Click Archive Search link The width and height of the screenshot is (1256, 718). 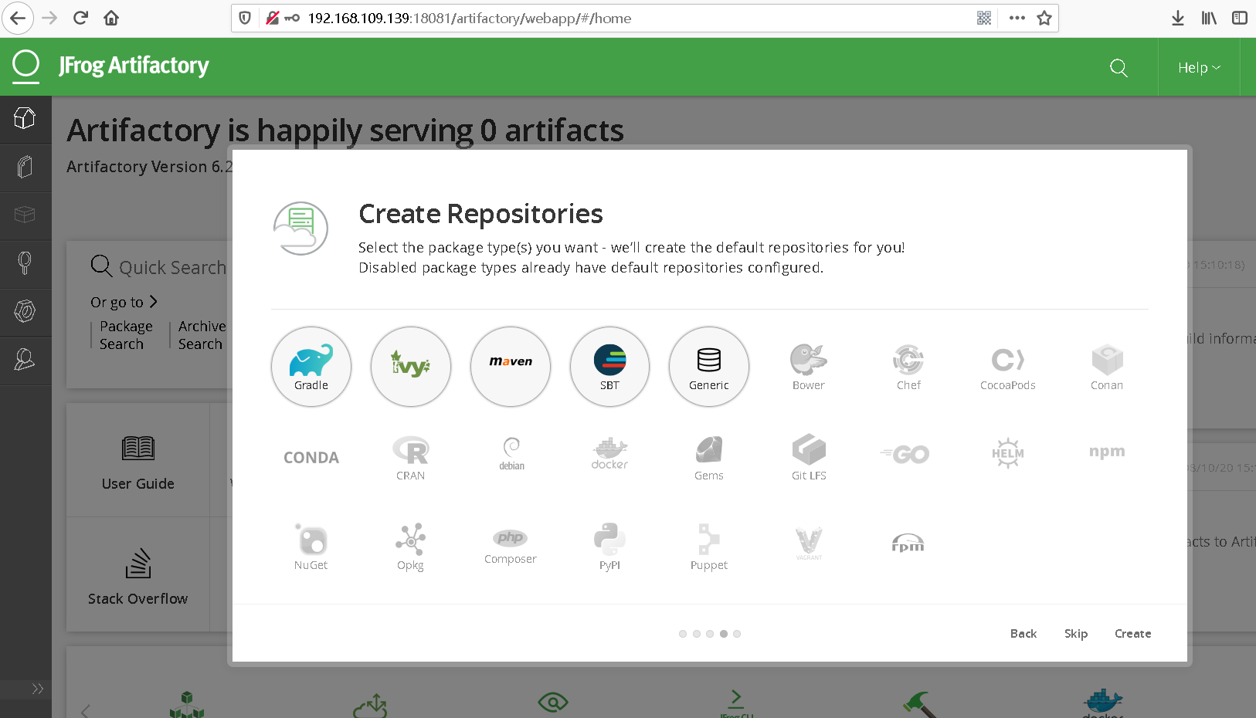coord(202,335)
